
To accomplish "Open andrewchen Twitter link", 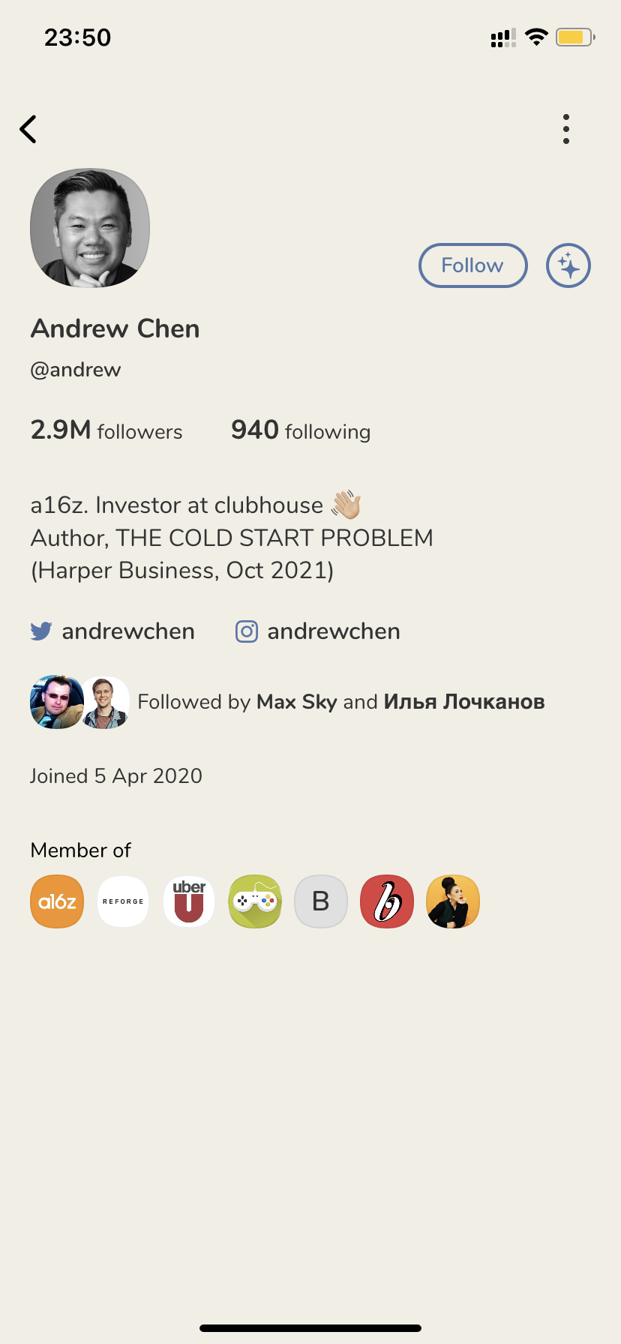I will [112, 631].
